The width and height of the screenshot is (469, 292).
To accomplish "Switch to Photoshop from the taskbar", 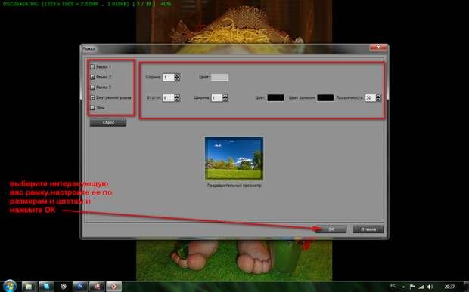I will [x=80, y=287].
